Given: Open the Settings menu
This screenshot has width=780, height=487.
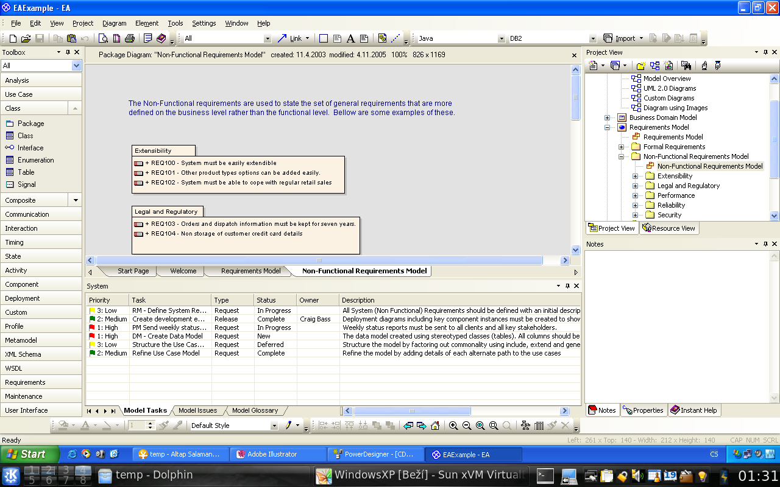Looking at the screenshot, I should click(x=204, y=23).
